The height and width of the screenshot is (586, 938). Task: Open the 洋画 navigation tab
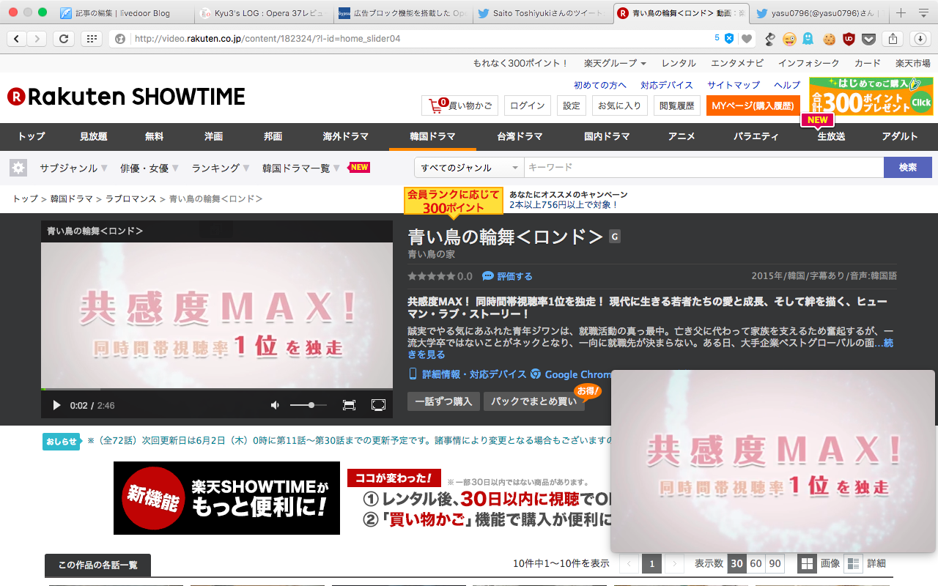[x=213, y=136]
